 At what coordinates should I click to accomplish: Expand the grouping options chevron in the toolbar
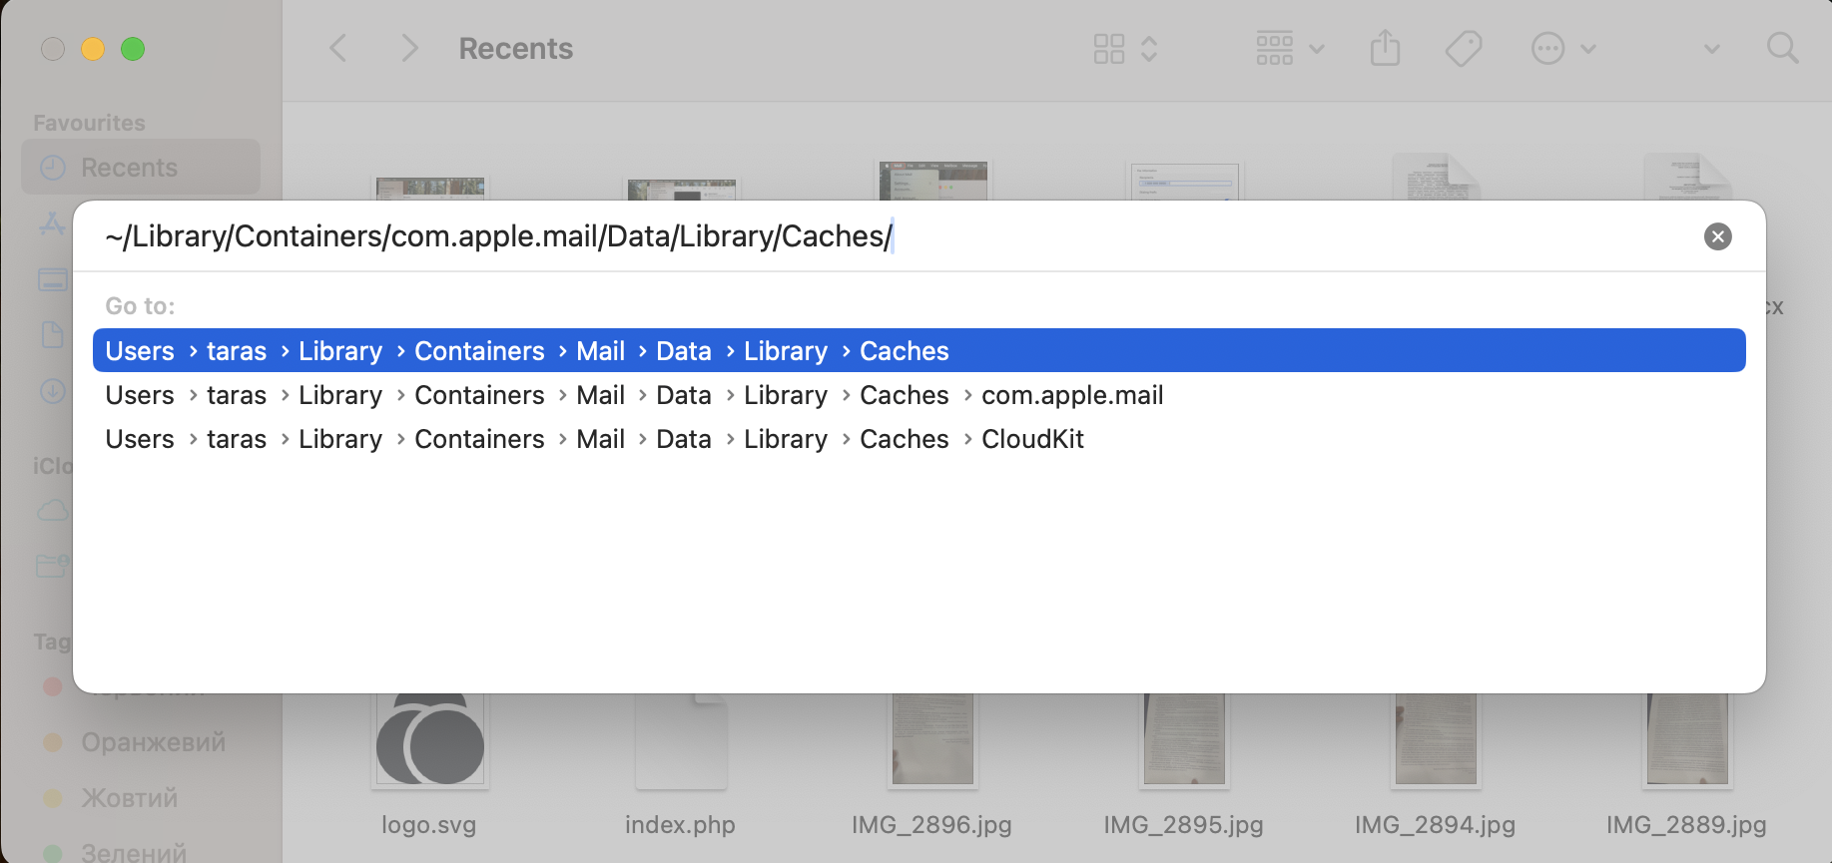[1317, 47]
